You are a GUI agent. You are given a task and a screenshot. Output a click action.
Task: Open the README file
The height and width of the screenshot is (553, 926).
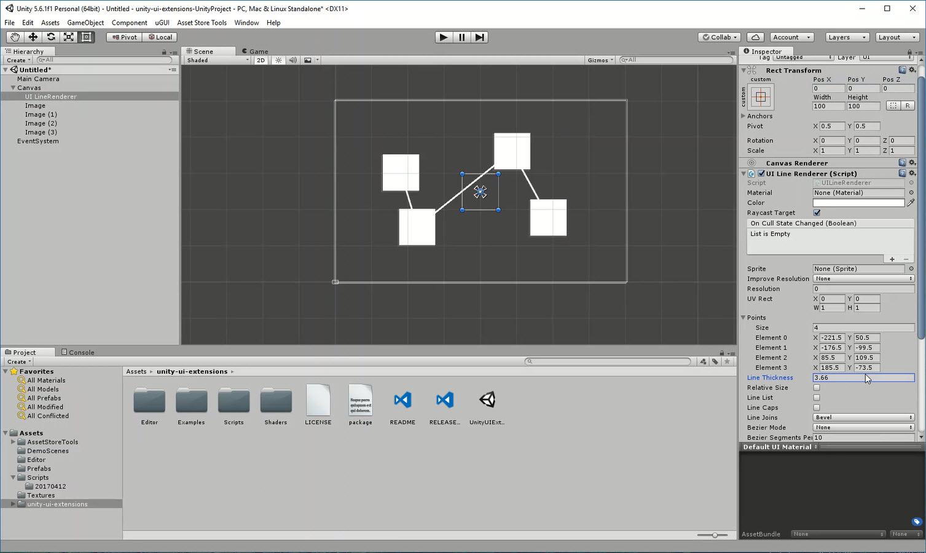(x=402, y=405)
